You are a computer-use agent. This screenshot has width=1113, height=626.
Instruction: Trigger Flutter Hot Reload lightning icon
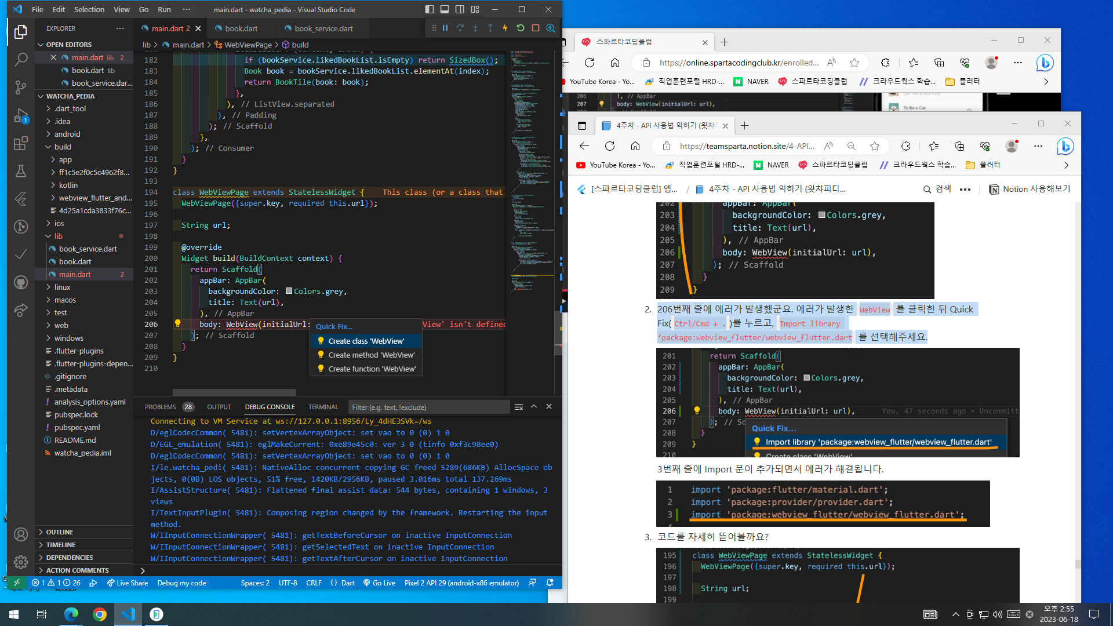(x=505, y=28)
